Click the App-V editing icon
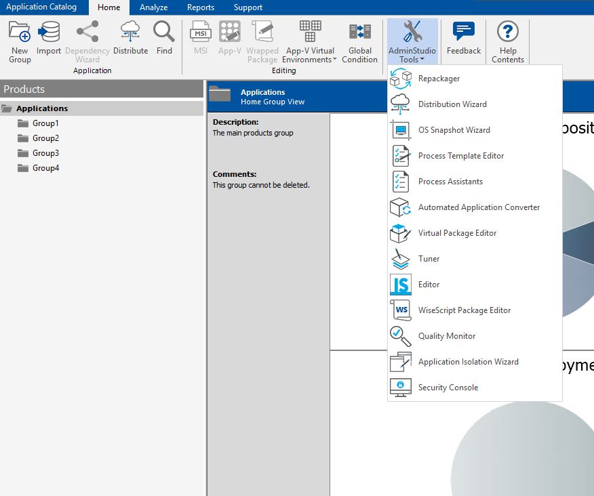The height and width of the screenshot is (496, 594). pos(230,31)
